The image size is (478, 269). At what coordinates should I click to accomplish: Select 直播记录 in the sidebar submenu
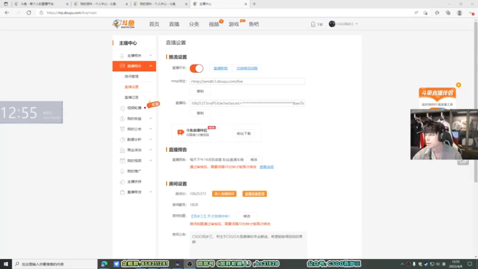[131, 97]
